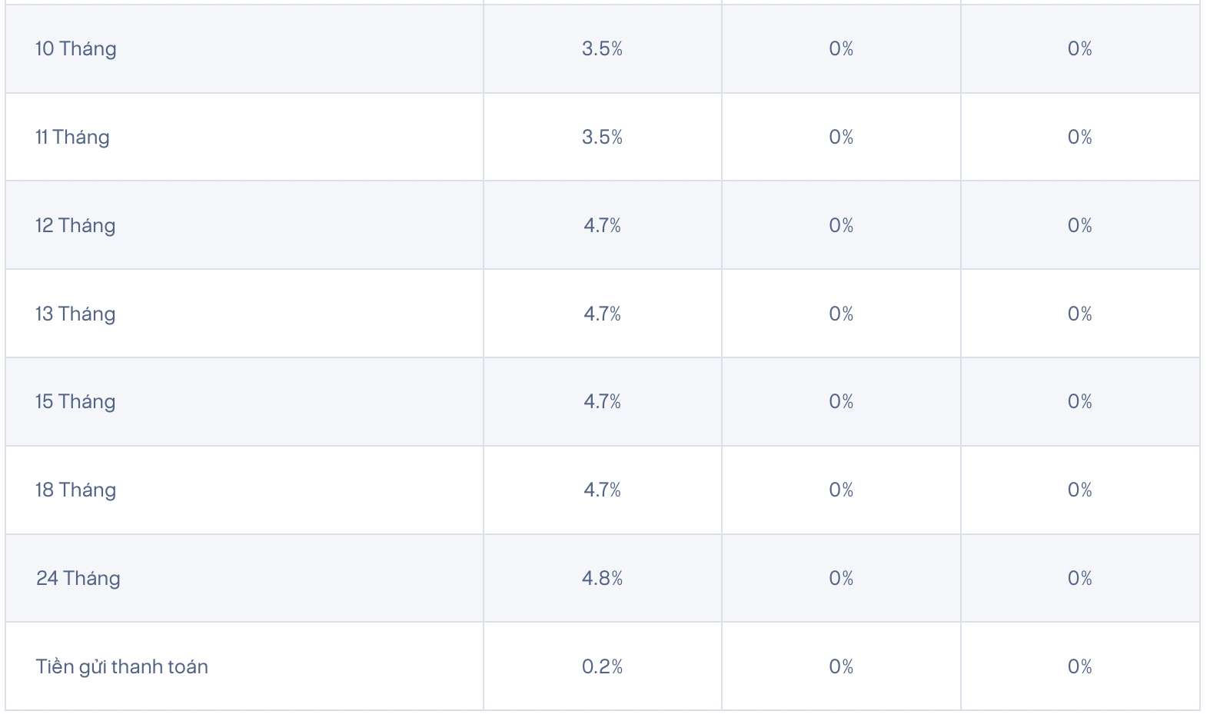Click the third-column 0% in 24 Tháng row

[841, 579]
